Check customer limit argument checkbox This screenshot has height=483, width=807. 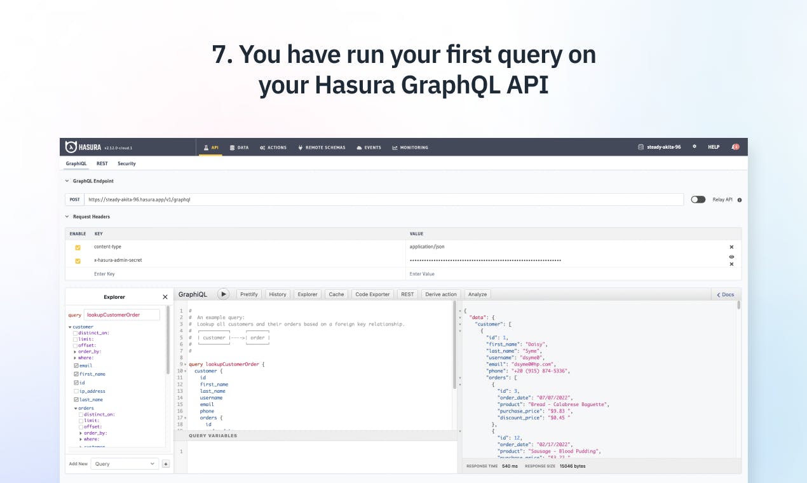tap(76, 339)
